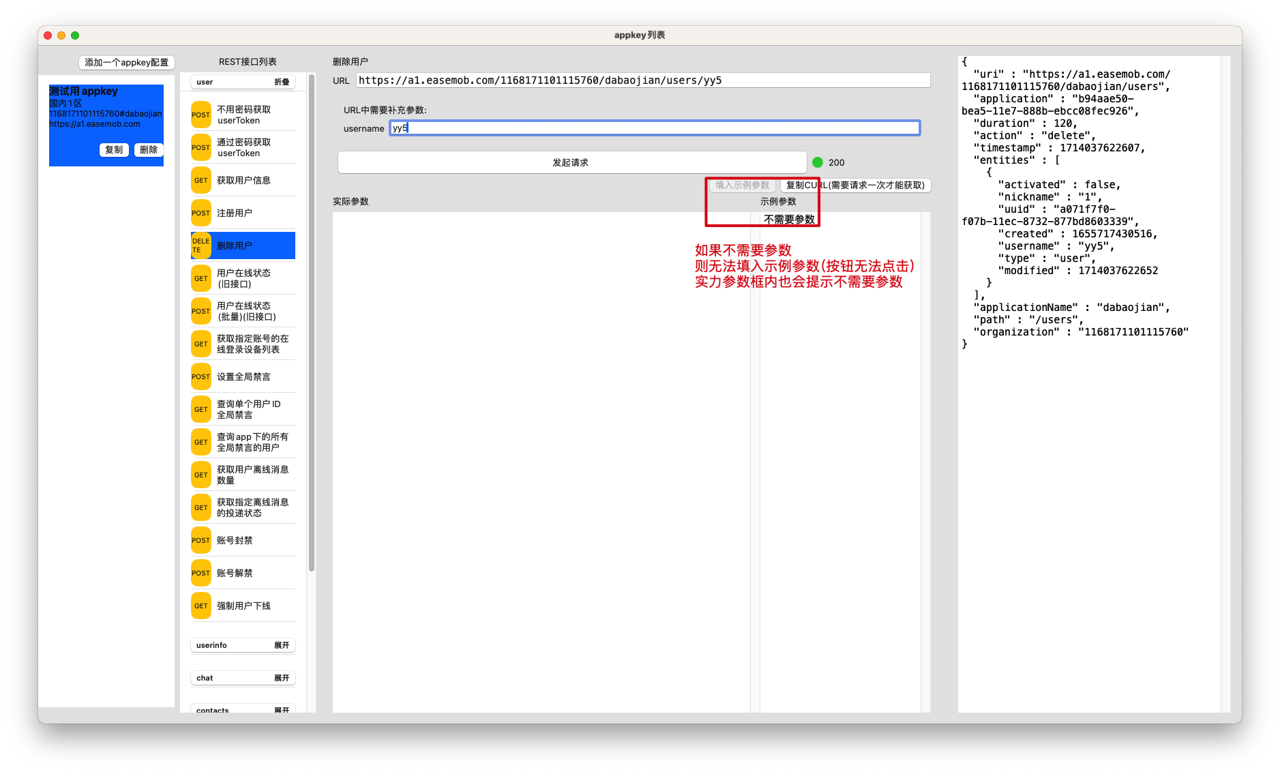Screen dimensions: 1280x774
Task: Click GET badge for 查询单个用户 ID 全局禁言
Action: click(x=200, y=409)
